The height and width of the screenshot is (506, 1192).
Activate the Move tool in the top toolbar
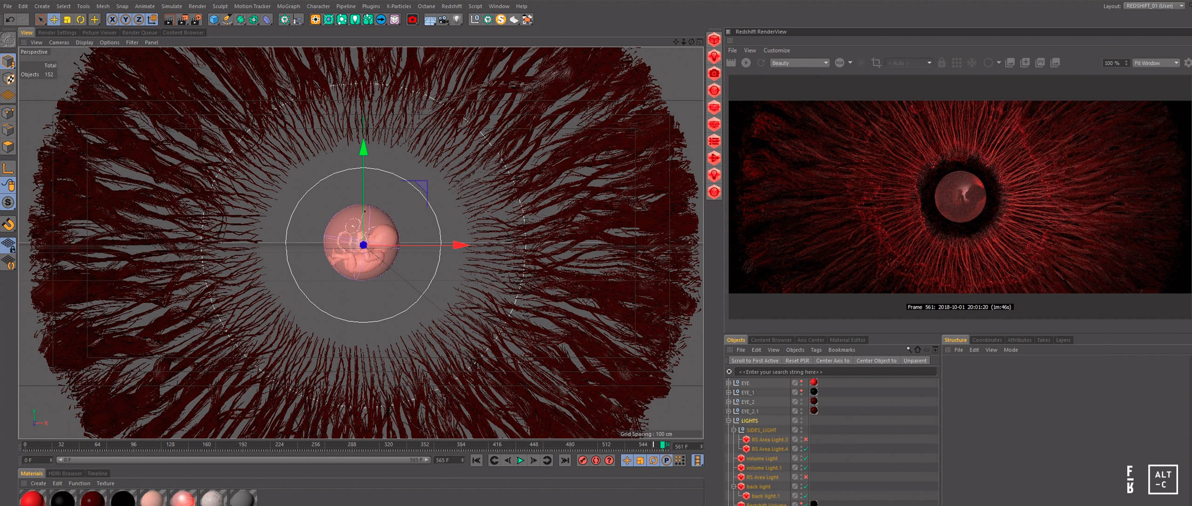tap(54, 20)
